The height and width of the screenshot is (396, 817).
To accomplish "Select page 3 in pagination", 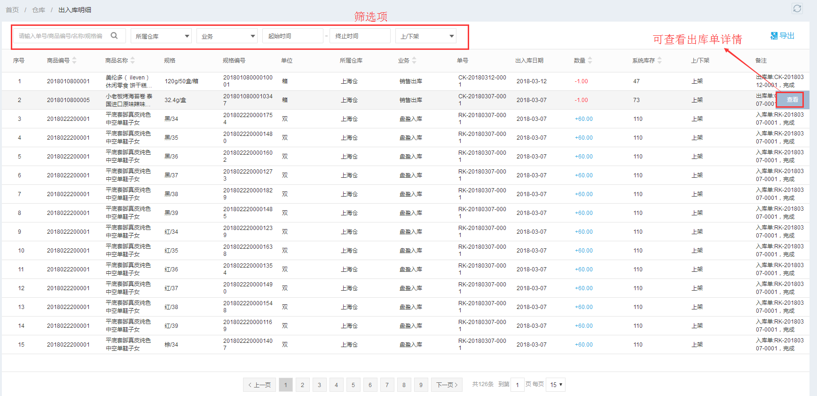I will [319, 385].
